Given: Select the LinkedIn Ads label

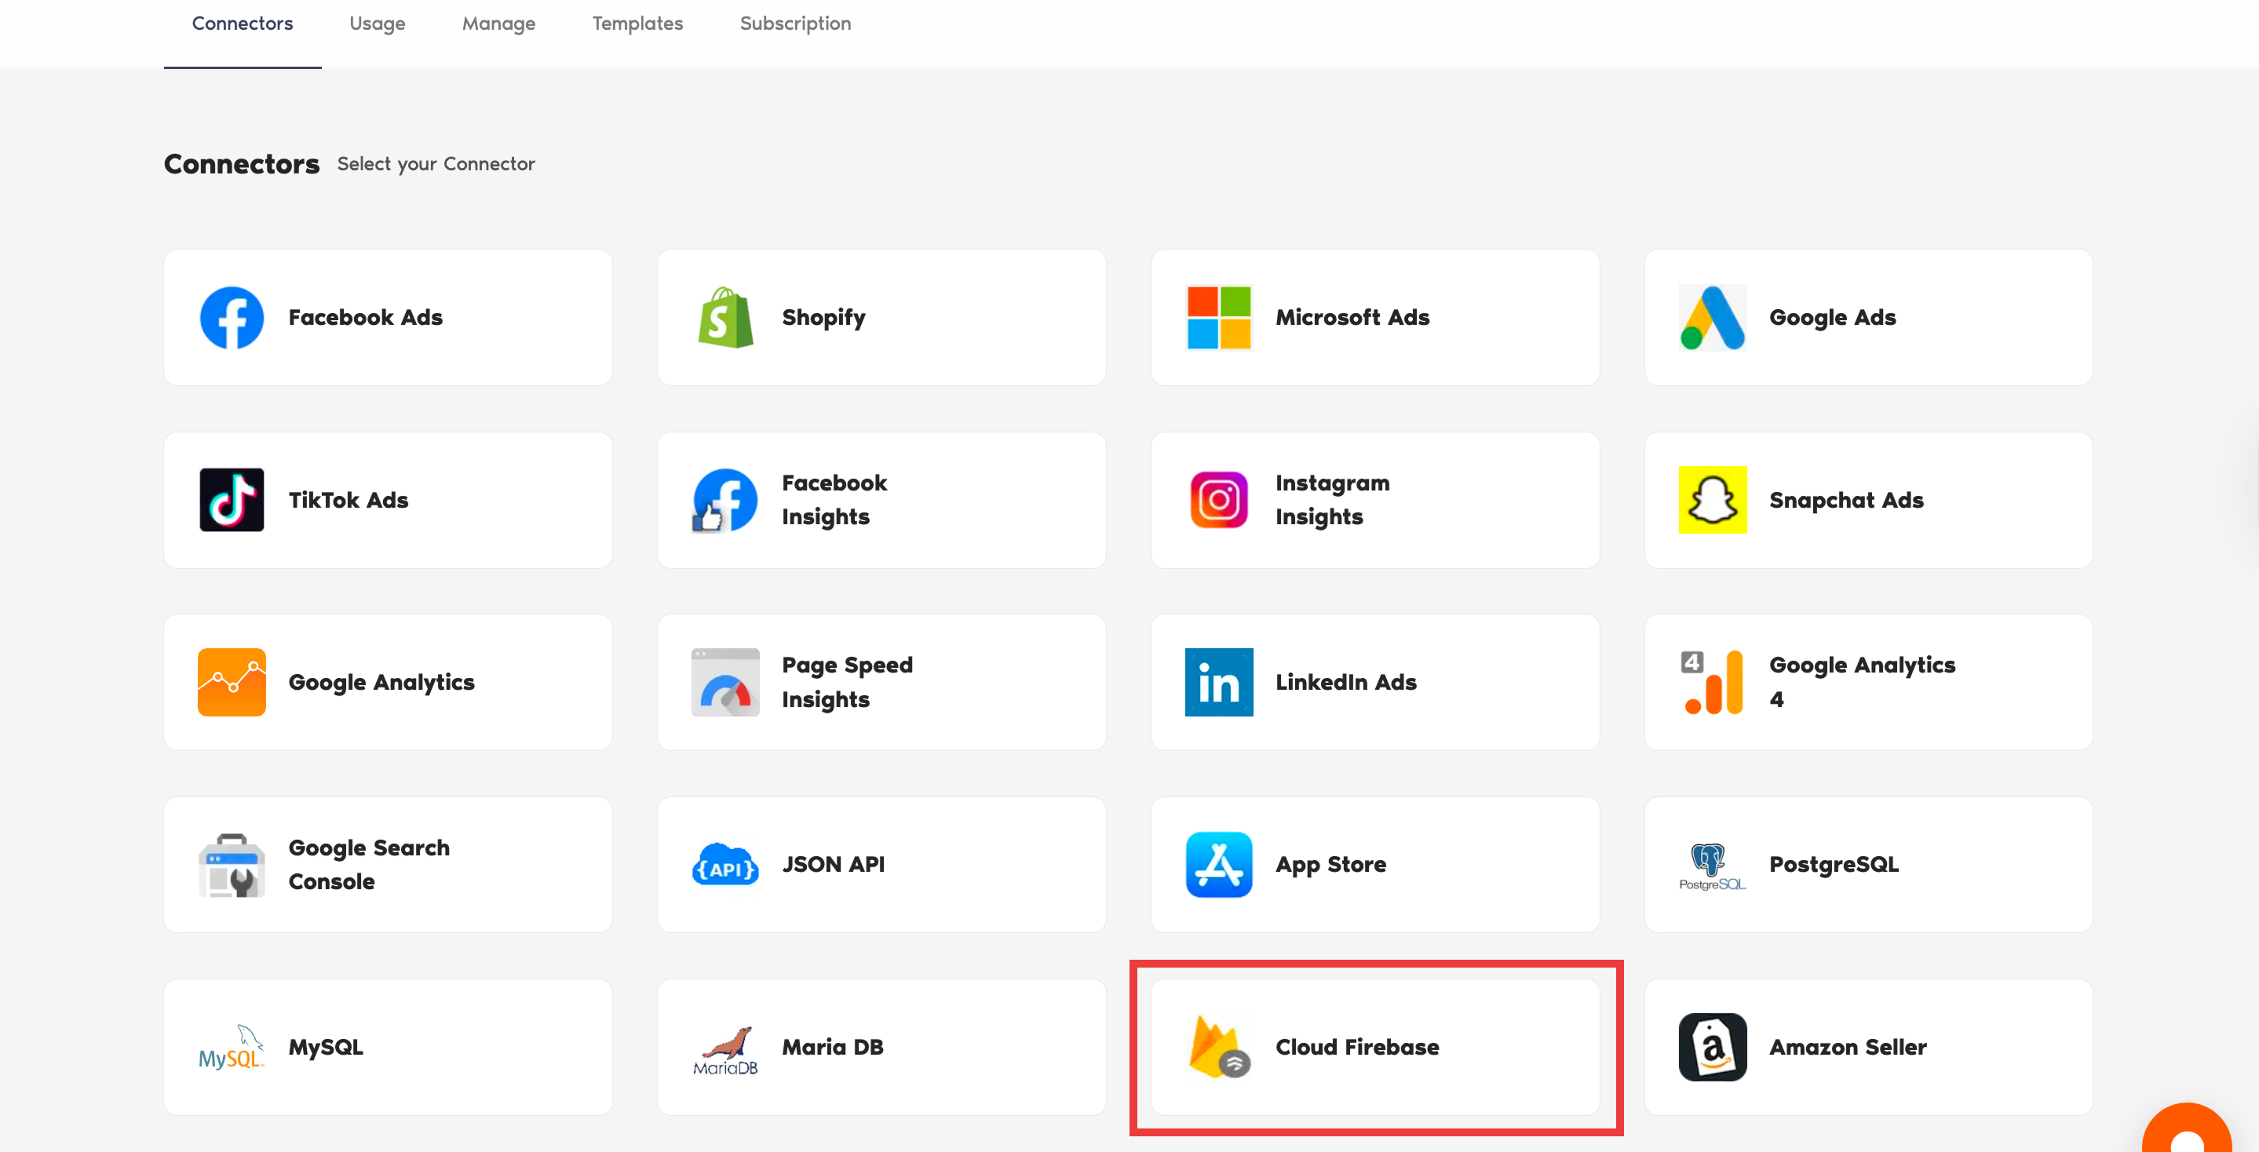Looking at the screenshot, I should tap(1345, 682).
